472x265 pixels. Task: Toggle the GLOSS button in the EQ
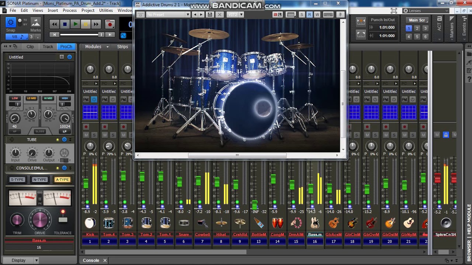(39, 131)
